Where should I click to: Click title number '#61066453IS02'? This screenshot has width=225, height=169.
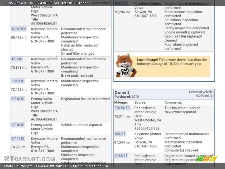point(147,128)
